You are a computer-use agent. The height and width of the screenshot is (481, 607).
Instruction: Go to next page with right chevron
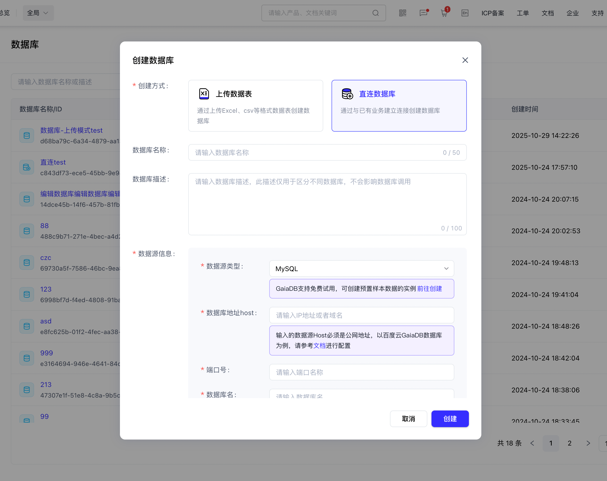pyautogui.click(x=588, y=443)
